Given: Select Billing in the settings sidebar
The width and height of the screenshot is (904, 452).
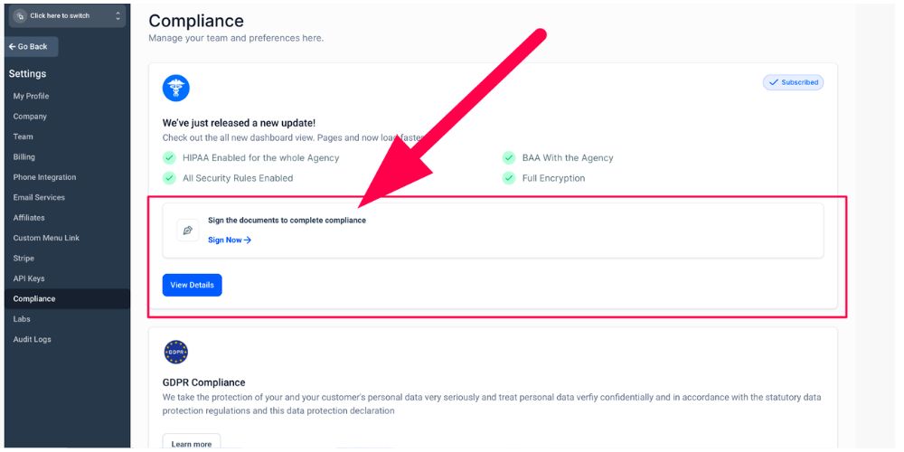Looking at the screenshot, I should coord(24,157).
